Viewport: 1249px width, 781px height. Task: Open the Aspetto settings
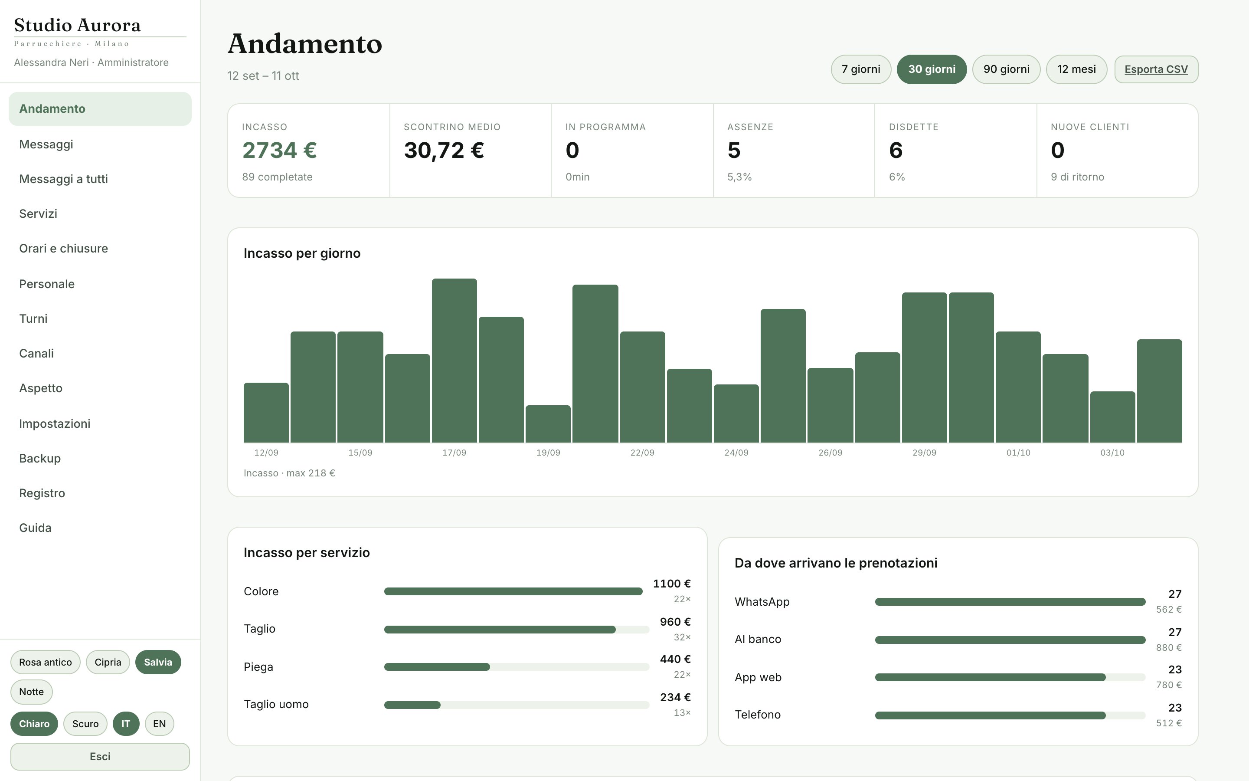coord(100,388)
